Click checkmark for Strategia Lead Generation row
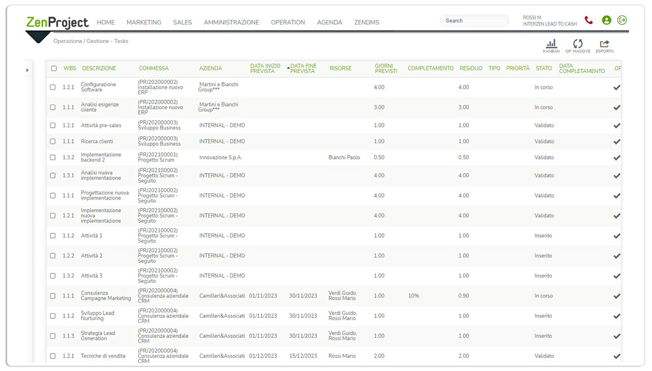This screenshot has height=371, width=652. (x=617, y=336)
